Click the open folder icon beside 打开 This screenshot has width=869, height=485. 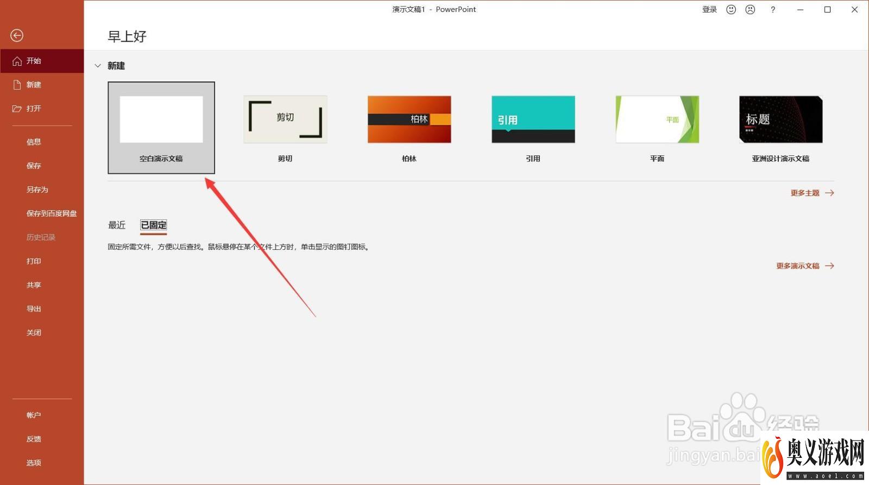(17, 109)
